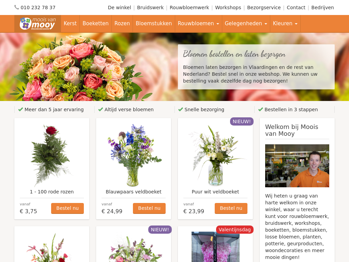Click the Valentijnsdag badge on the pink flower box
Image resolution: width=349 pixels, height=262 pixels.
click(x=234, y=230)
